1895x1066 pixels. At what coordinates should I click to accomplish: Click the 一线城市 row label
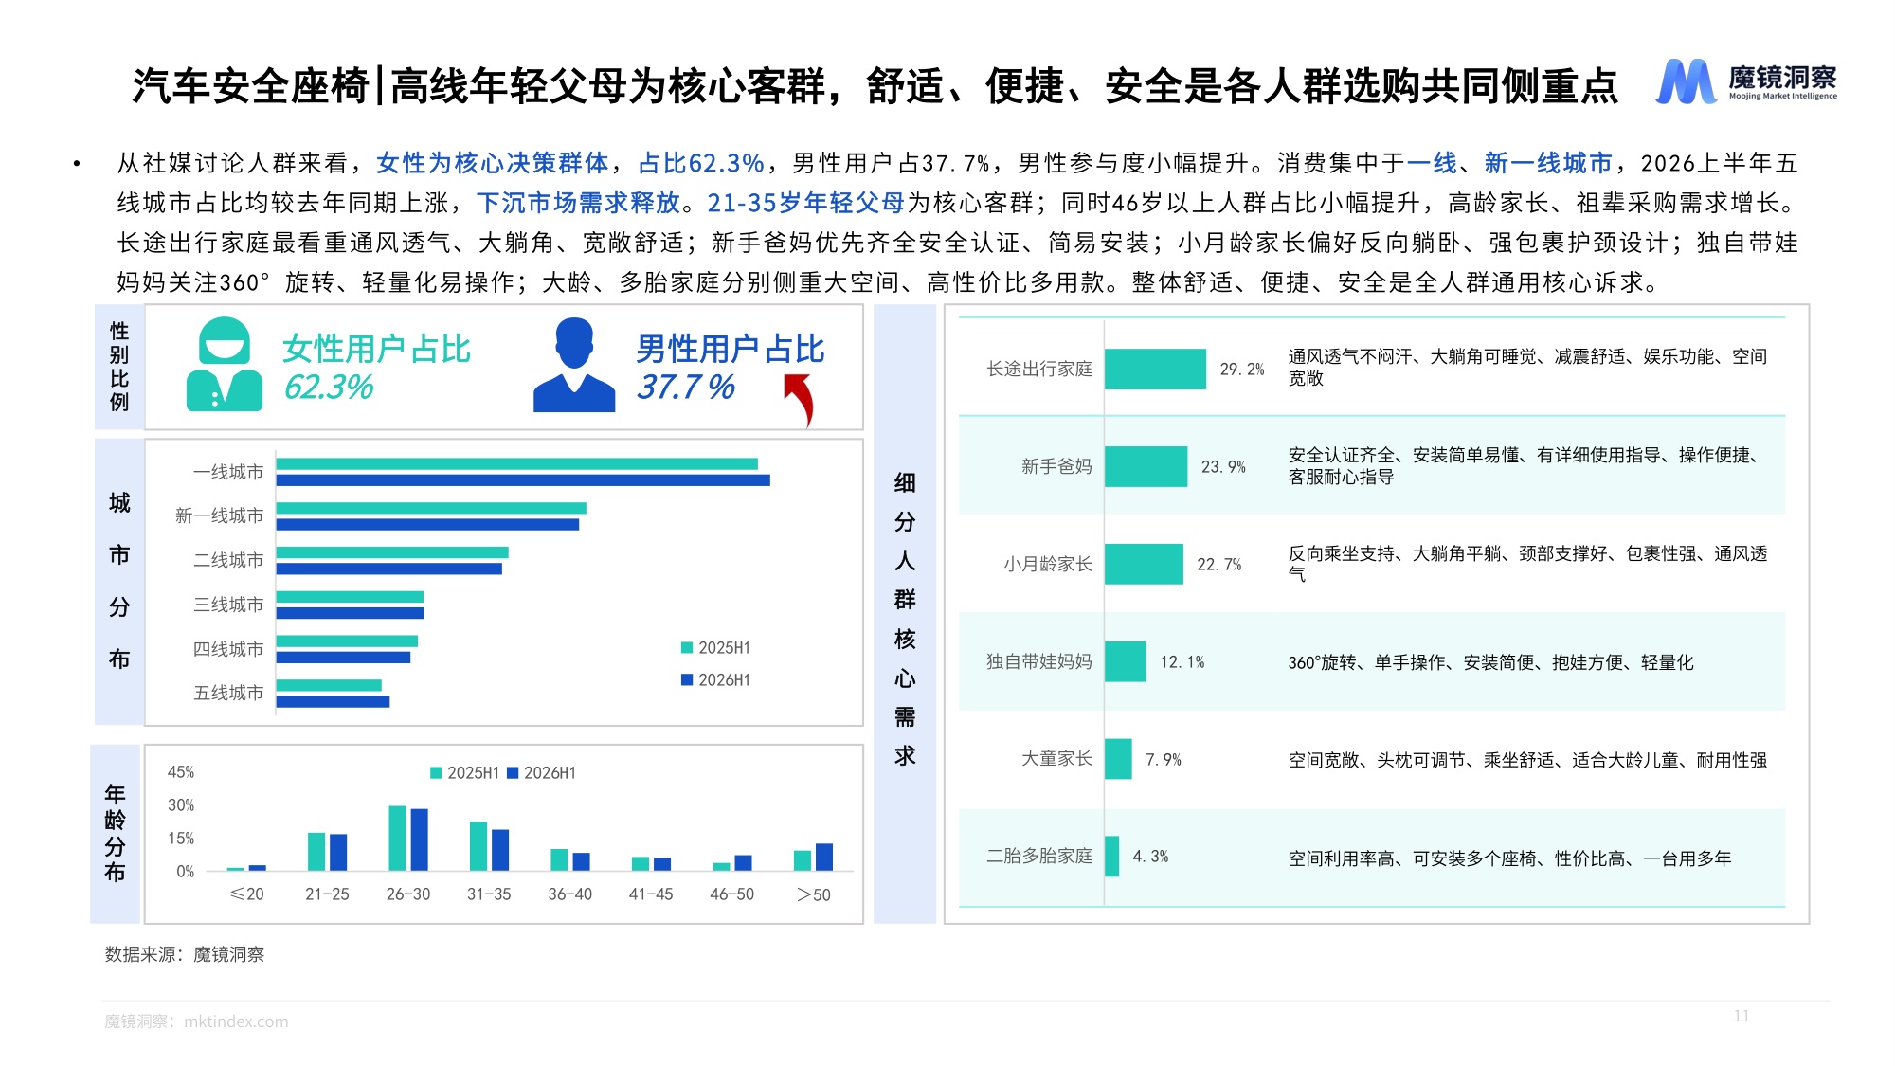228,472
